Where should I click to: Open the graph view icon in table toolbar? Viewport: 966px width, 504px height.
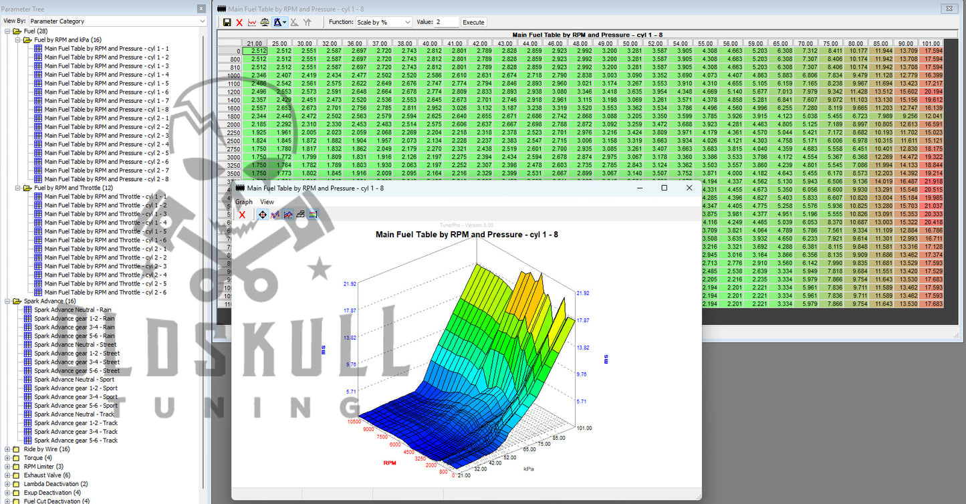pyautogui.click(x=252, y=22)
